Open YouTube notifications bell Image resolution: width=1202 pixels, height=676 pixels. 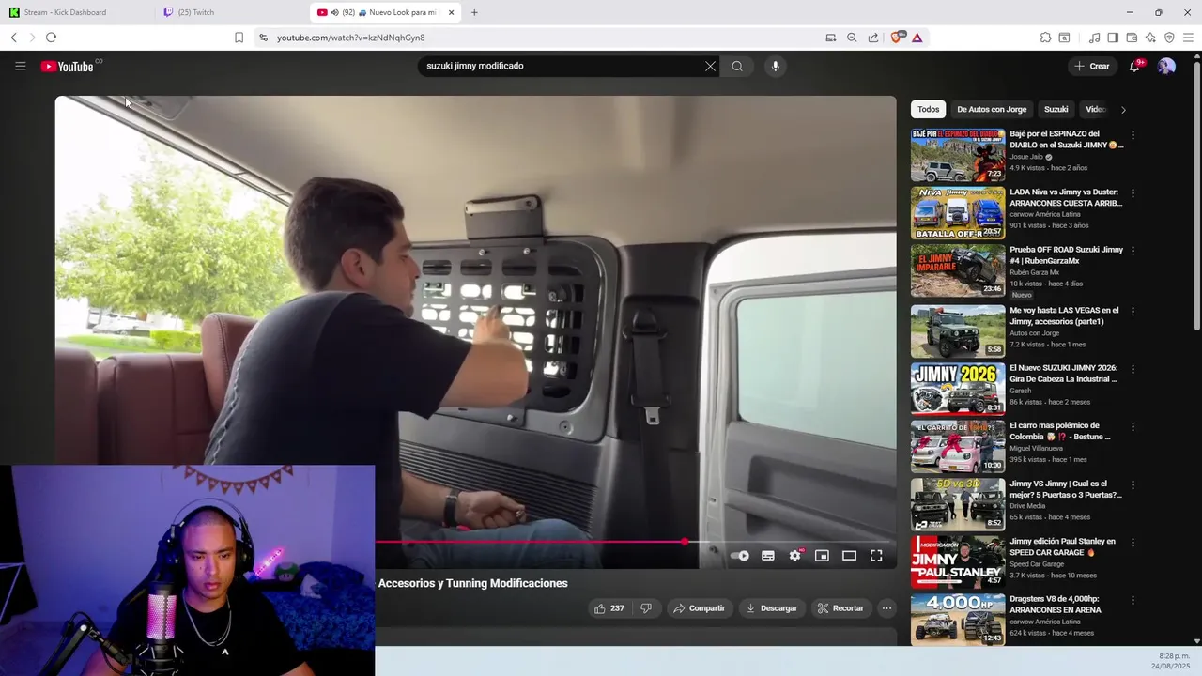pos(1134,66)
